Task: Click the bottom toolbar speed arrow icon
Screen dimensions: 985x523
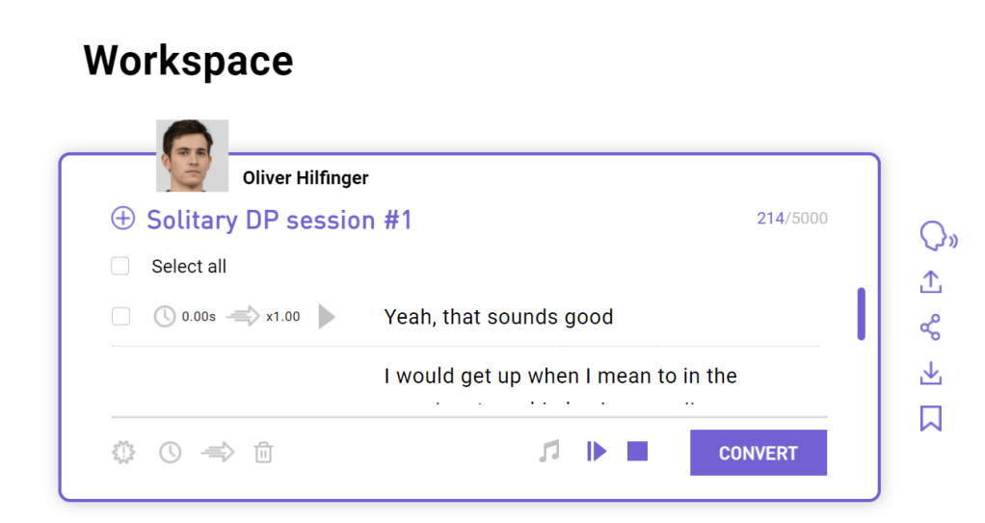Action: point(218,452)
